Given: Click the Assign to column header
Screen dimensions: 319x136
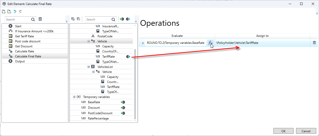Looking at the screenshot, I should click(x=262, y=36).
